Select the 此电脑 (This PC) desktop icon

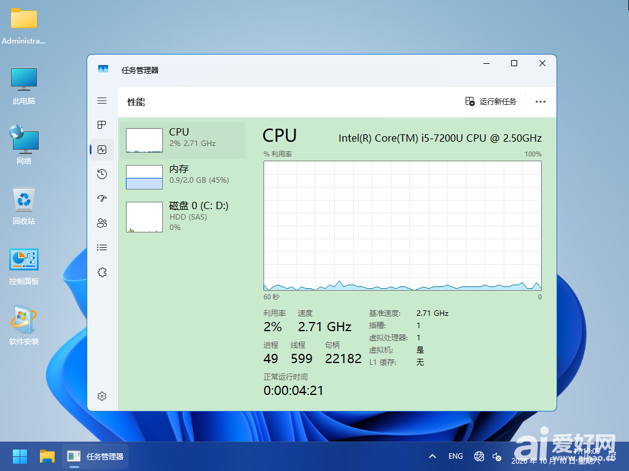tap(24, 86)
